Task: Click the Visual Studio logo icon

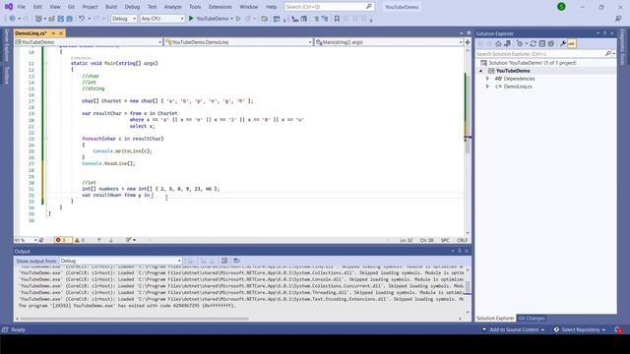Action: click(x=9, y=7)
